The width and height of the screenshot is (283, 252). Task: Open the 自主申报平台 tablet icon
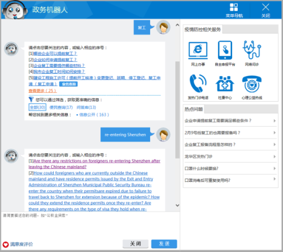pyautogui.click(x=225, y=50)
